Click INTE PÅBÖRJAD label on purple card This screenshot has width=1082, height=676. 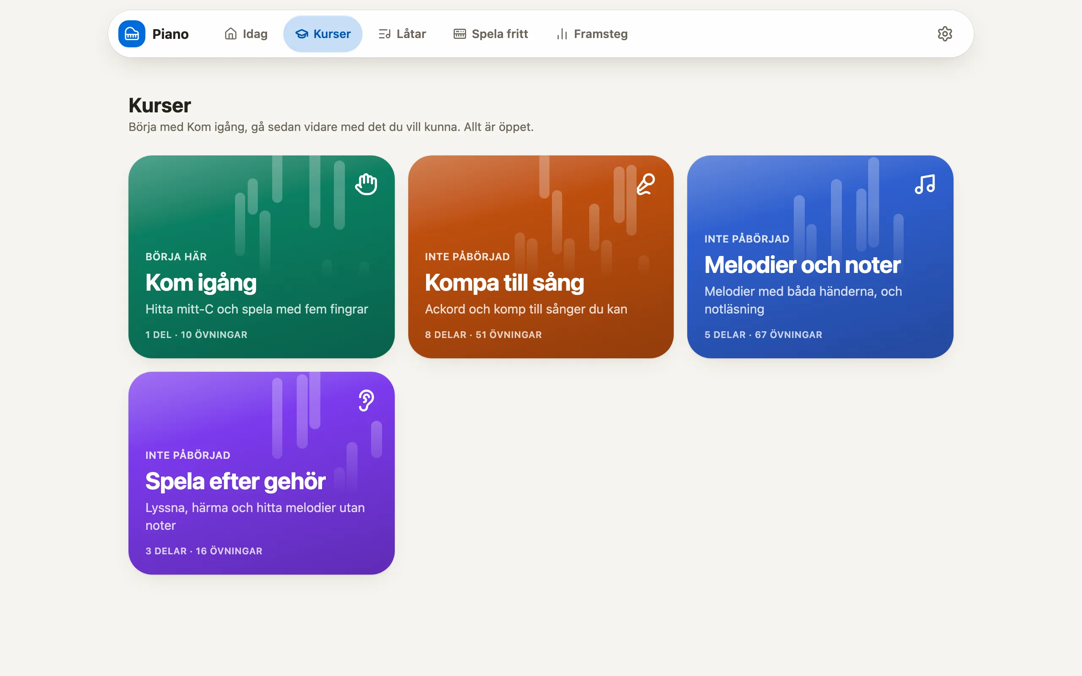point(188,455)
